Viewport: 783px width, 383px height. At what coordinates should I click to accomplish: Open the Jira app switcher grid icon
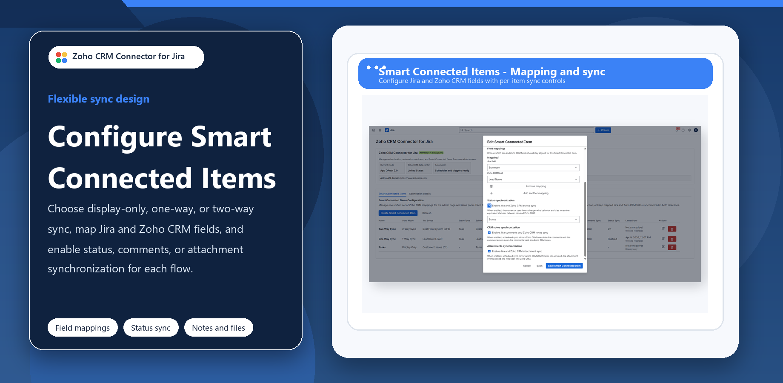380,130
